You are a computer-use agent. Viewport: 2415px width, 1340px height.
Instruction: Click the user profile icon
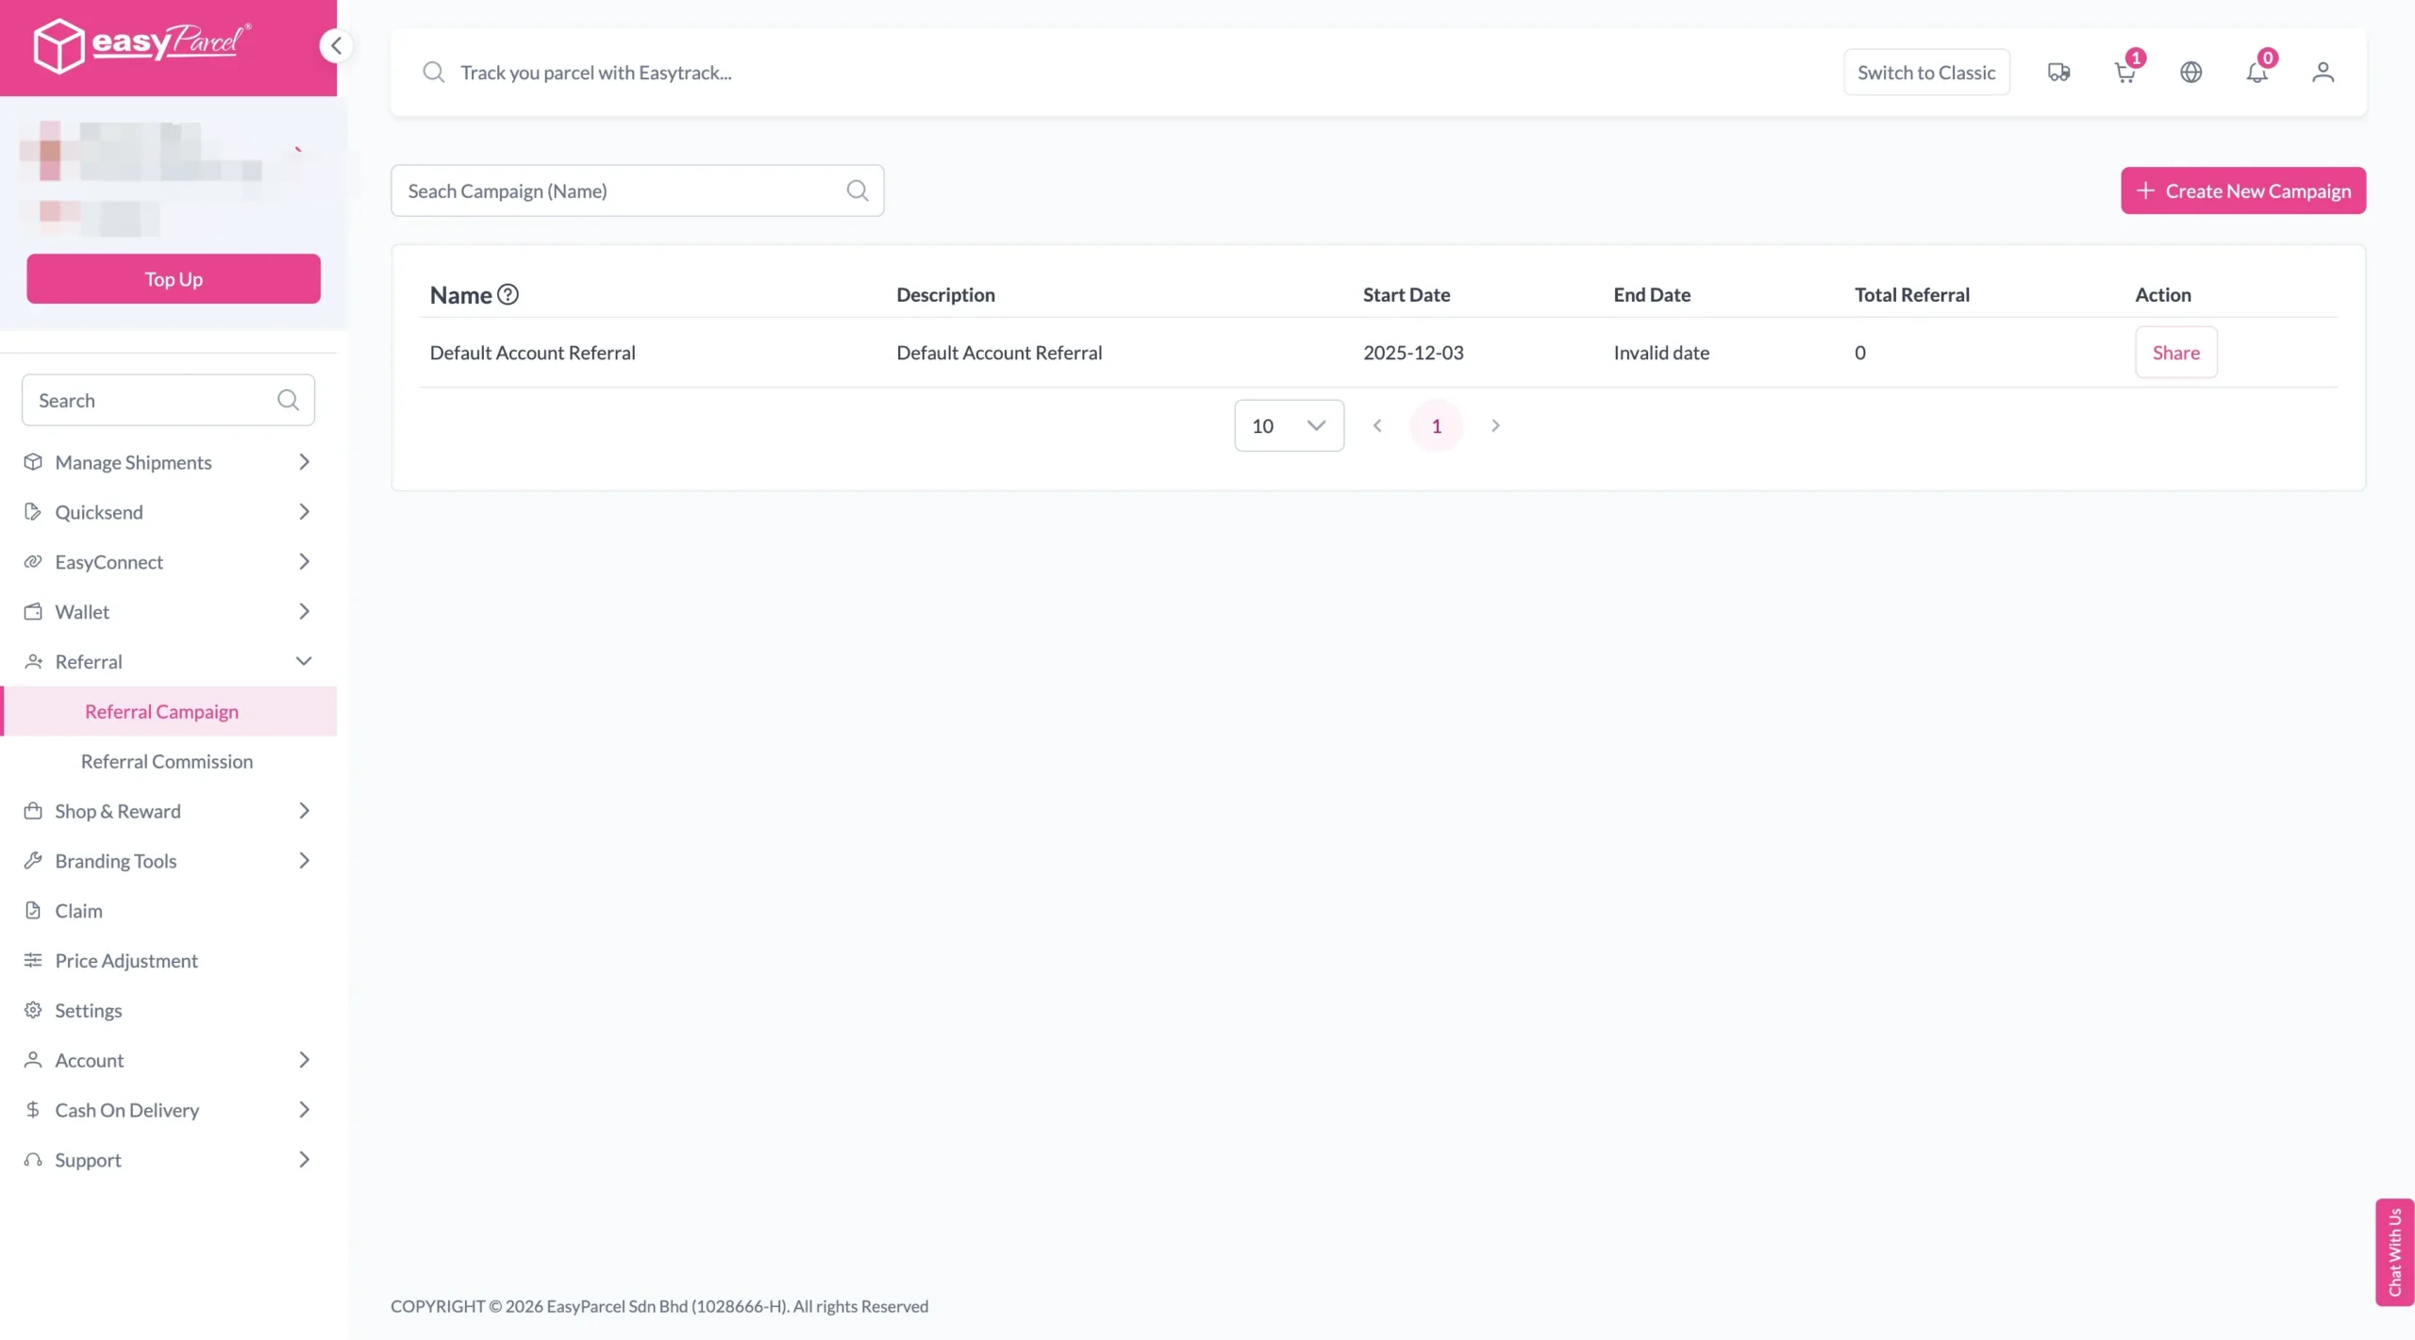coord(2323,73)
